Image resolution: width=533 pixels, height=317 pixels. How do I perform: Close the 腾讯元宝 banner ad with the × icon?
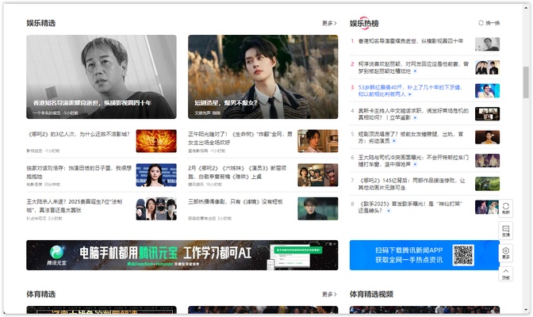point(335,243)
